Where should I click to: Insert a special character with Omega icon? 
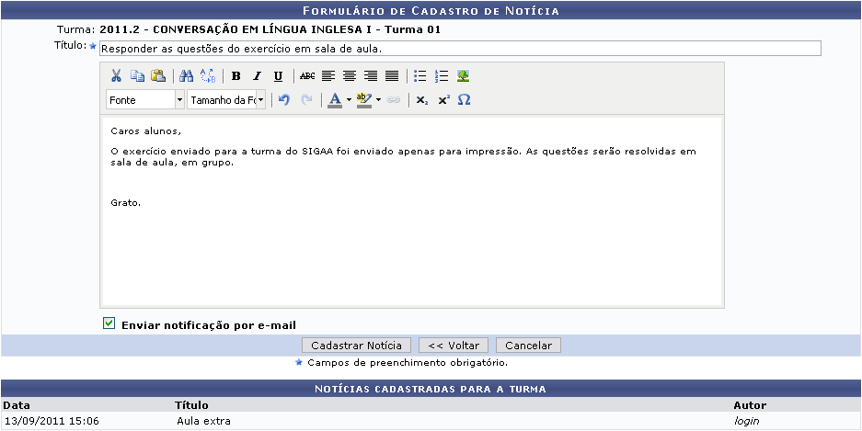click(x=464, y=99)
